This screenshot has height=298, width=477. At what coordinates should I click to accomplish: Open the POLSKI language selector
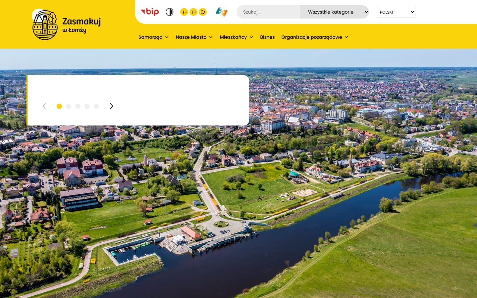[396, 12]
